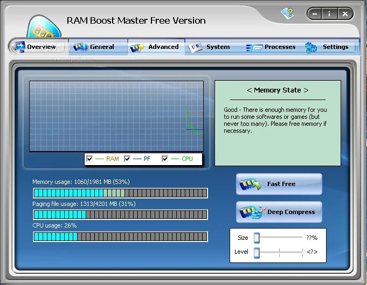Screen dimensions: 367x285
Task: Click the Fast Free memory icon
Action: (250, 184)
